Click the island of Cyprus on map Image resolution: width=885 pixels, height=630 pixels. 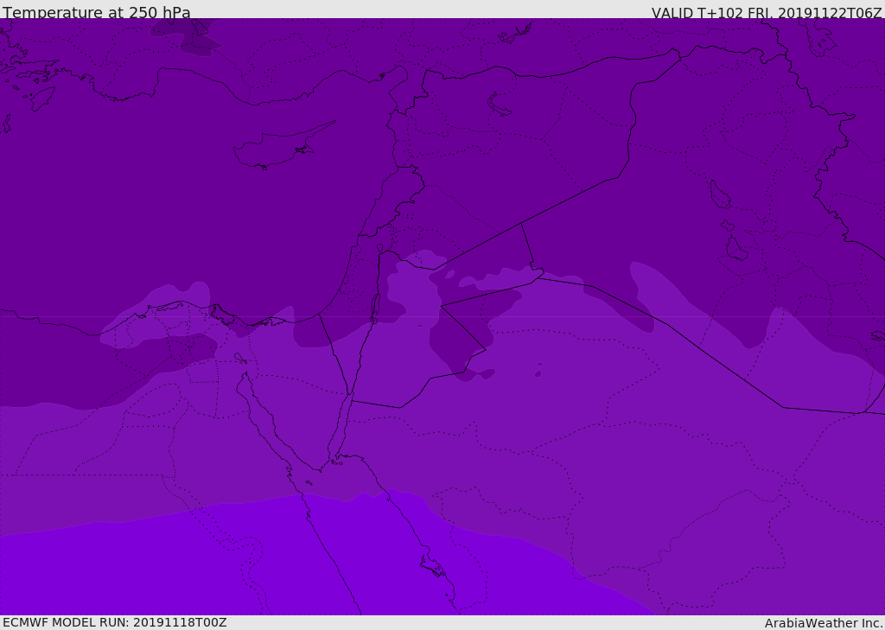(x=283, y=145)
